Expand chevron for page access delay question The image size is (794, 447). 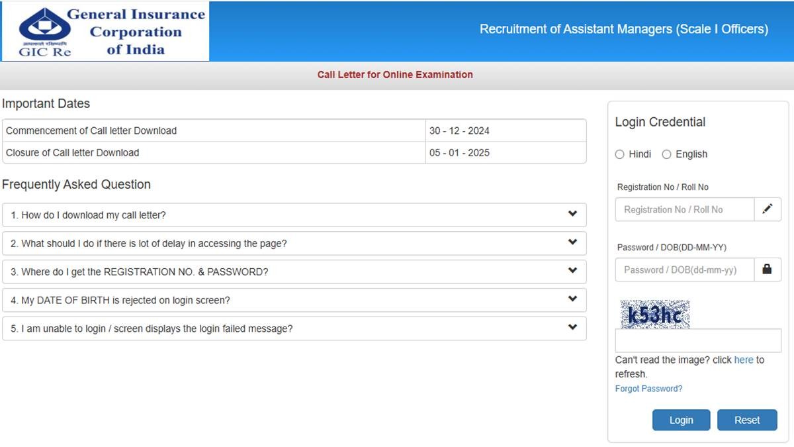pyautogui.click(x=572, y=242)
